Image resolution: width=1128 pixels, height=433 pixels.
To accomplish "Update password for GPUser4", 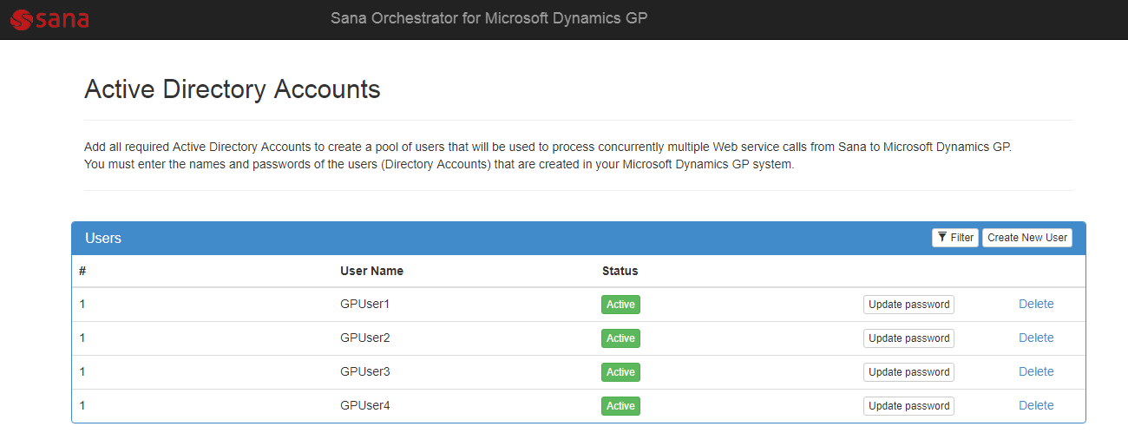I will (x=908, y=406).
